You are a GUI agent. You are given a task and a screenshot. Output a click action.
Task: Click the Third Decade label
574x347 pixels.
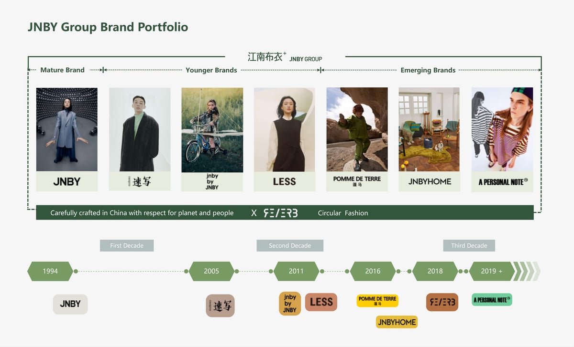[x=469, y=245]
